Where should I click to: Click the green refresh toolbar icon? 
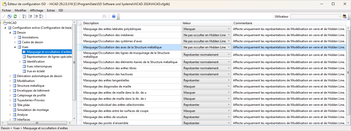15,16
